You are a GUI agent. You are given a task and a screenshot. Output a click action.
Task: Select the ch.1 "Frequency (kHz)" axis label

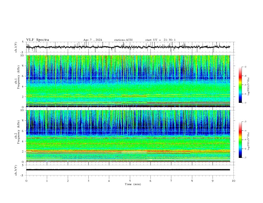coord(19,77)
